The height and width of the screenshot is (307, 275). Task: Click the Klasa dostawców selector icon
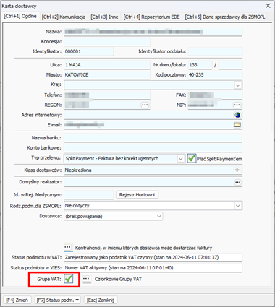[x=237, y=170]
